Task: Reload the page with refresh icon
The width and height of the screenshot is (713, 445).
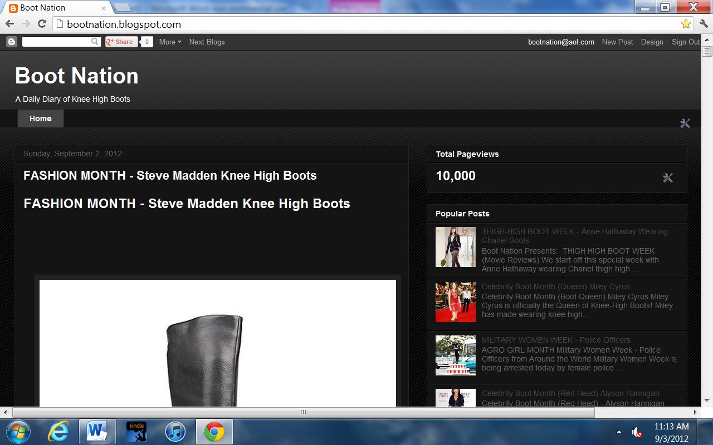Action: point(42,24)
